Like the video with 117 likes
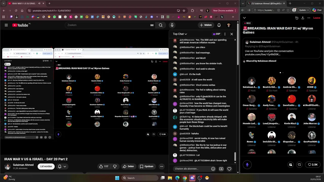This screenshot has width=324, height=182. coord(104,166)
